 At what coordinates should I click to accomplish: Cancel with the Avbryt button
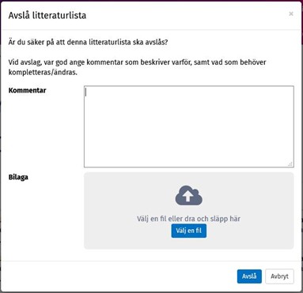click(279, 276)
